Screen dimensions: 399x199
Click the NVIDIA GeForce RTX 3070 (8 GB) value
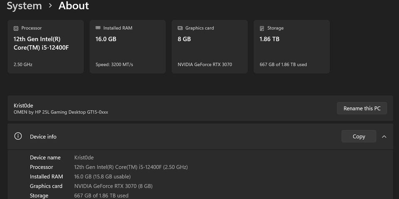(x=113, y=186)
